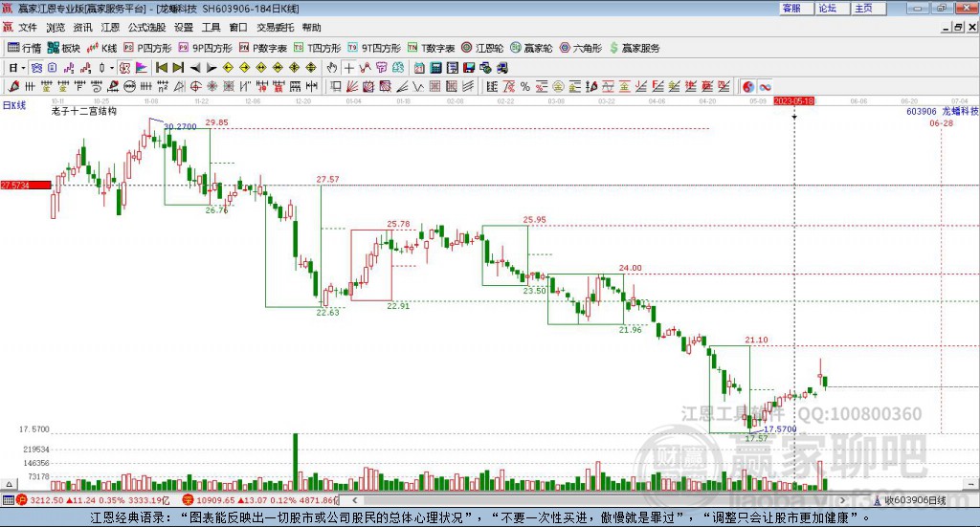Click the 3212.50 index value in status bar

[46, 500]
